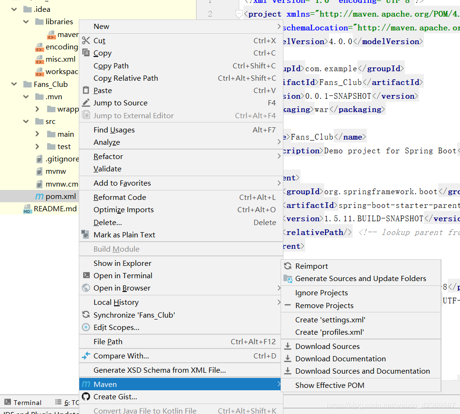Click the Jump to Source pencil icon

pyautogui.click(x=86, y=103)
